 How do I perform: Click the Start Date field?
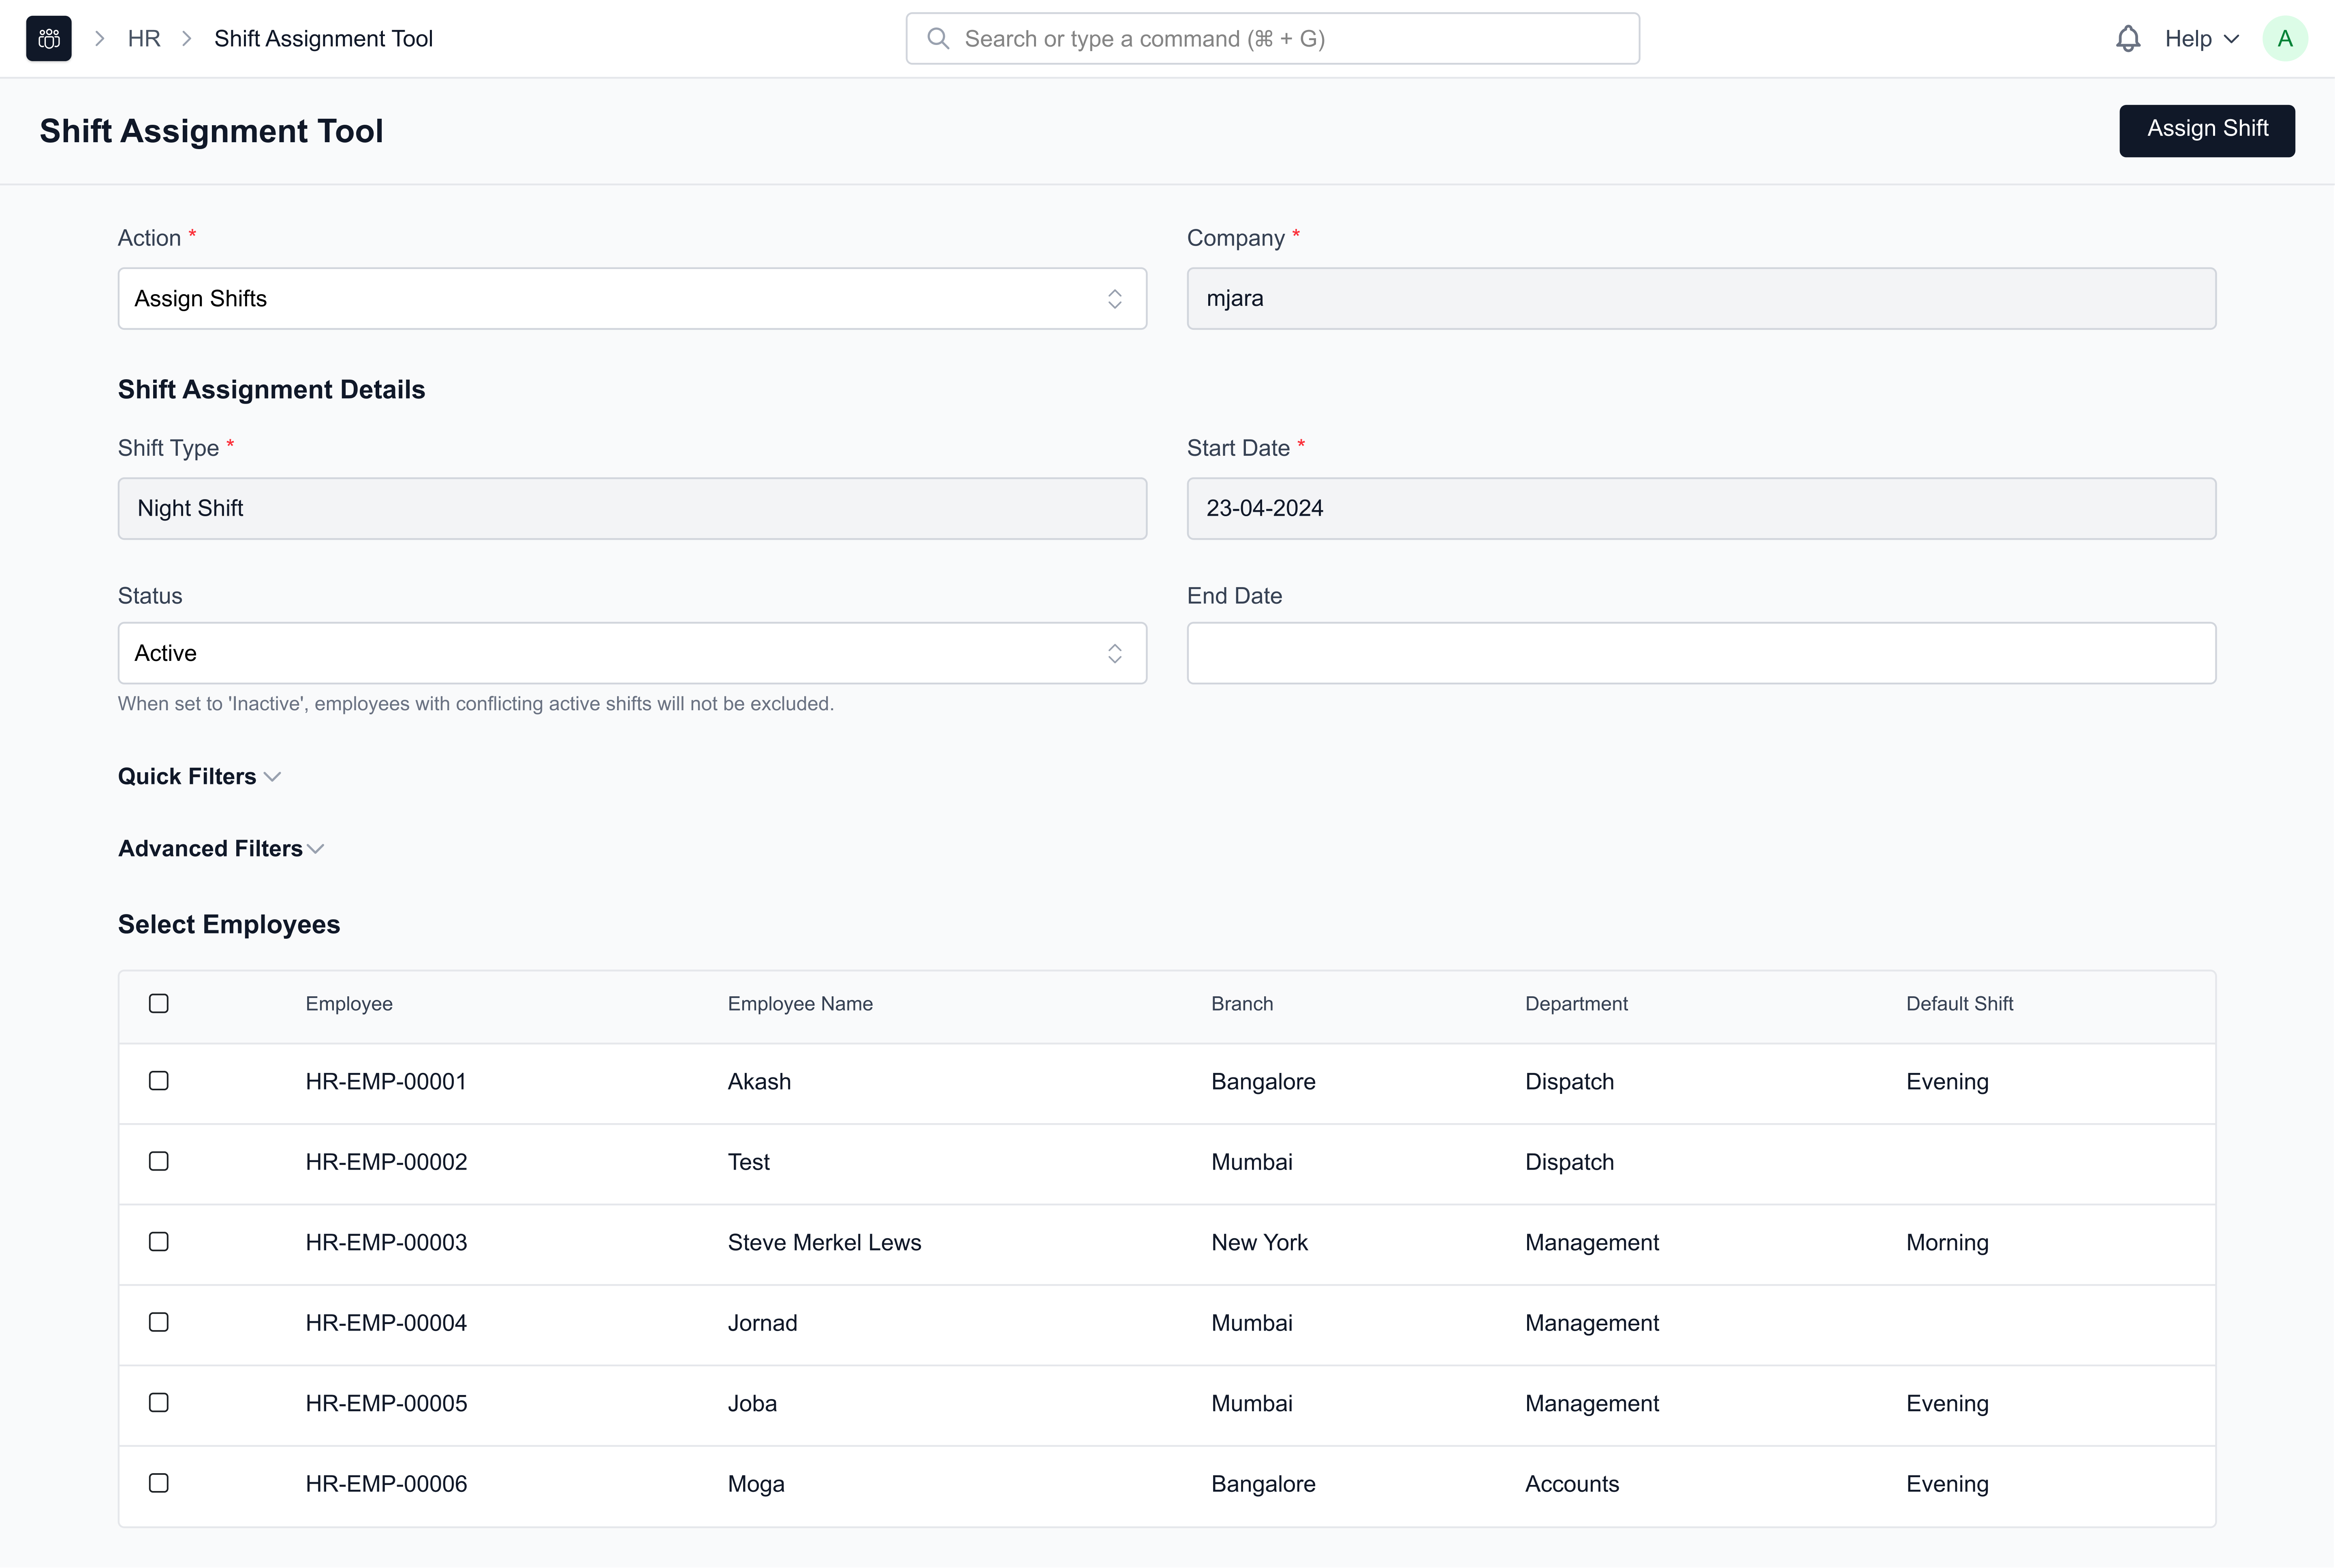pyautogui.click(x=1701, y=508)
